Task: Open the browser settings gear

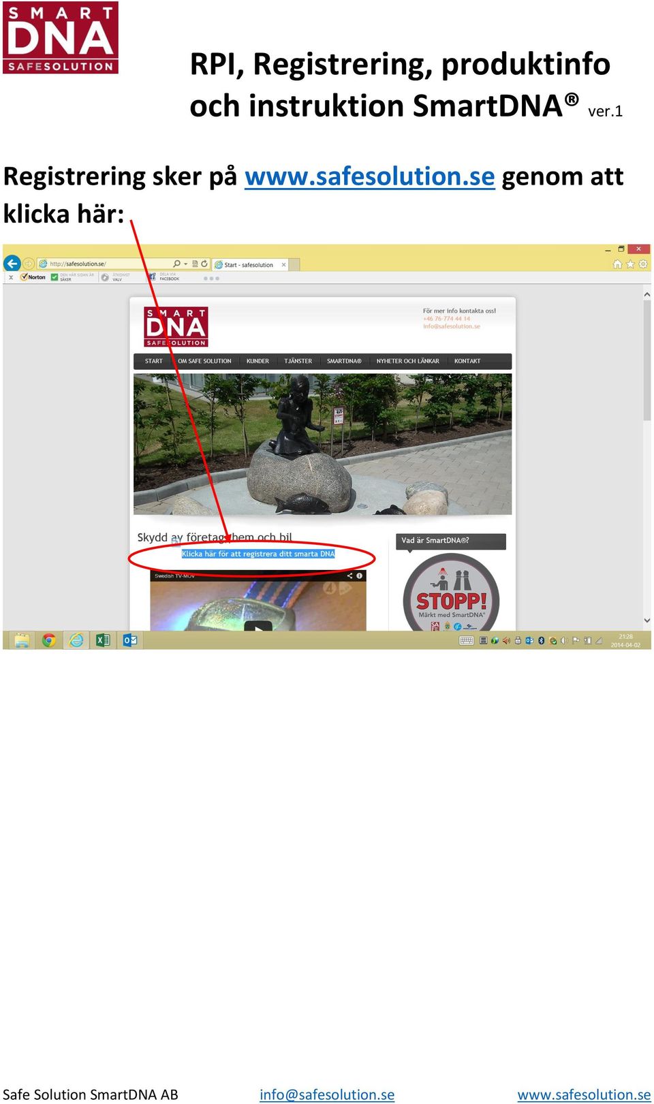Action: point(643,264)
